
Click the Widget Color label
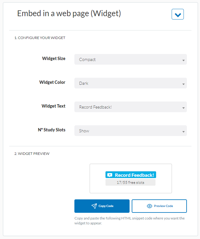point(52,82)
